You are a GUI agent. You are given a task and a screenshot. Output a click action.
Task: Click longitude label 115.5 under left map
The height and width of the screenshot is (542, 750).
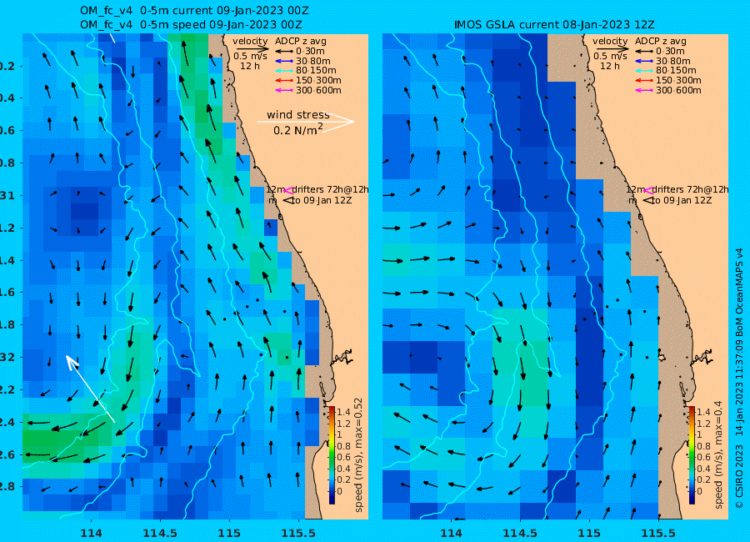pos(297,534)
